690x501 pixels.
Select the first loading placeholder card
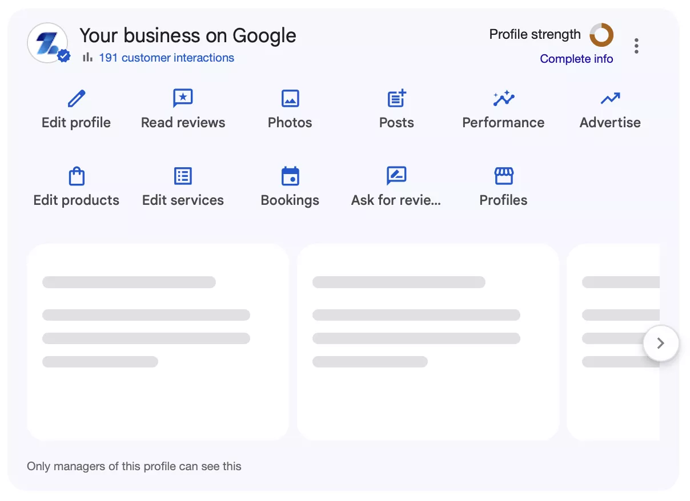158,342
